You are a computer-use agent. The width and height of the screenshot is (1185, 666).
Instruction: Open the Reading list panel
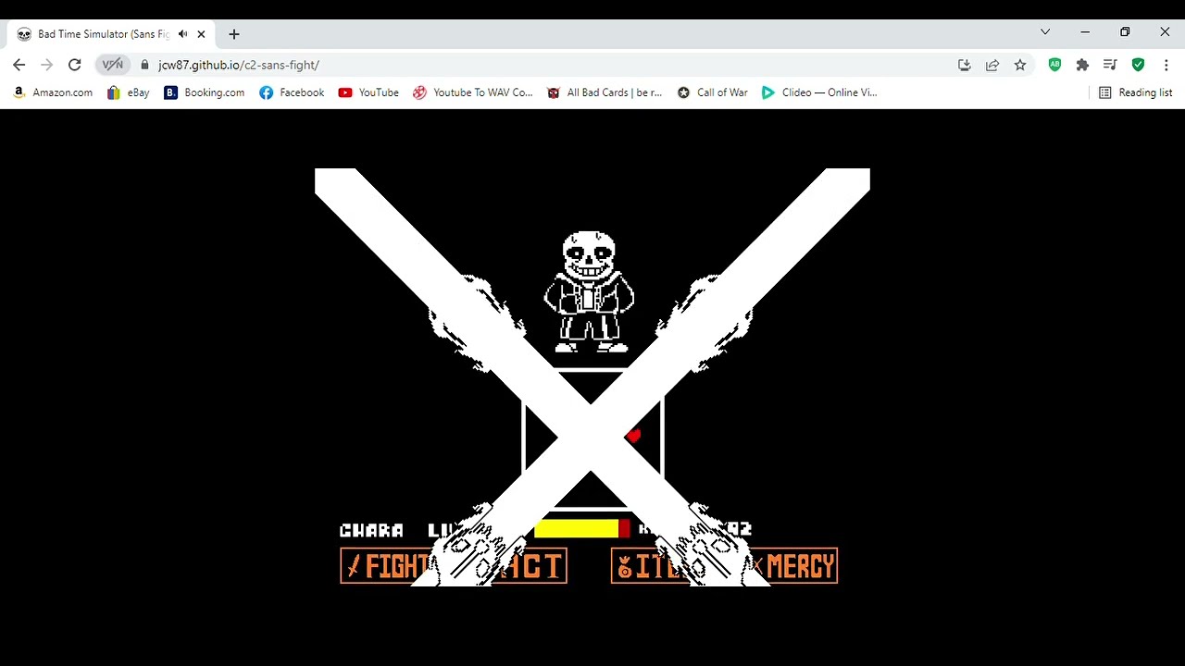click(x=1136, y=92)
